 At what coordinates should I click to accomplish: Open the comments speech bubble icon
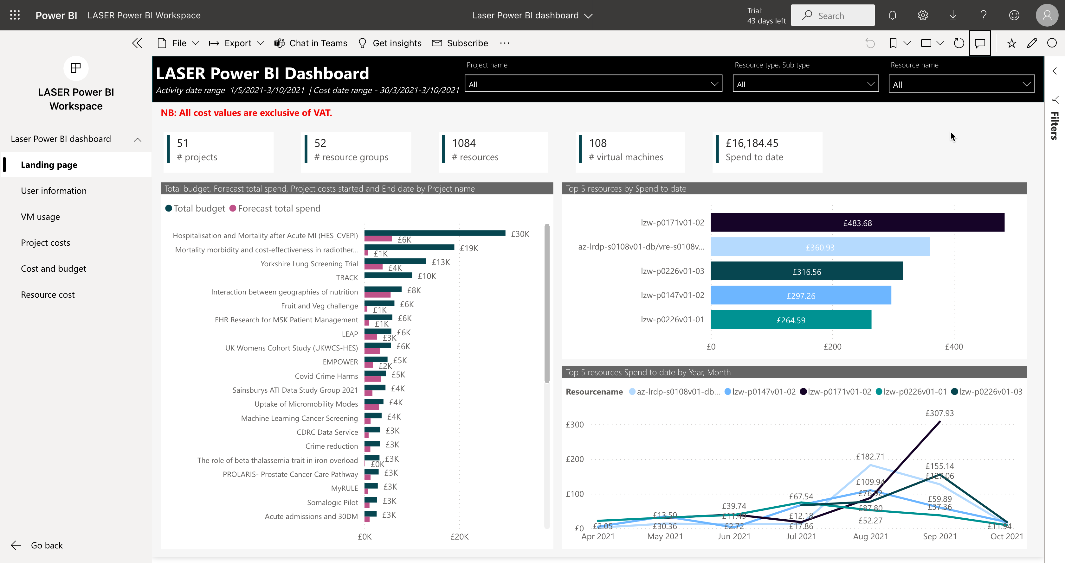click(980, 43)
